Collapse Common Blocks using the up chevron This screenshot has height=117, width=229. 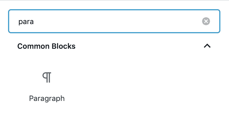click(x=207, y=46)
